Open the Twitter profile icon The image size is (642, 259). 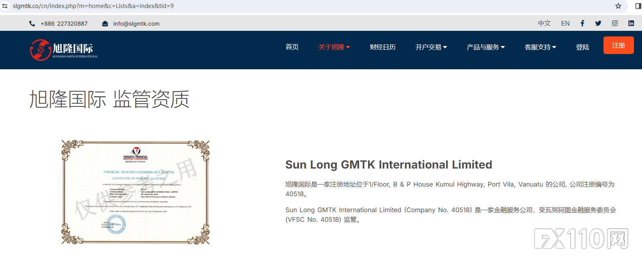[598, 23]
